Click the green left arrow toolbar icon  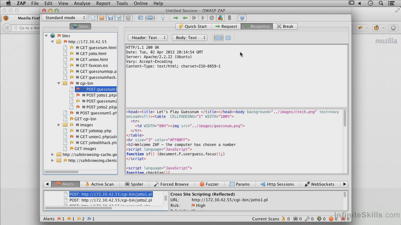coord(185,18)
